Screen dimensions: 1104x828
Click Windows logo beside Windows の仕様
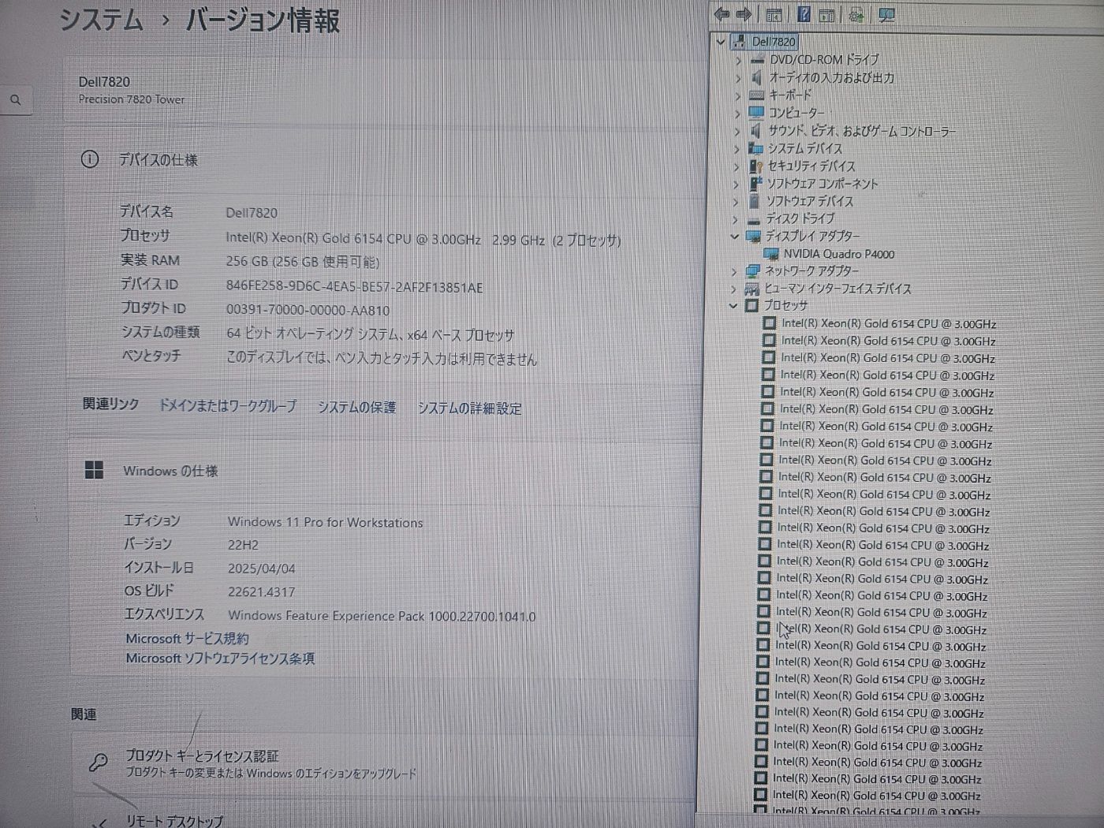(x=94, y=470)
